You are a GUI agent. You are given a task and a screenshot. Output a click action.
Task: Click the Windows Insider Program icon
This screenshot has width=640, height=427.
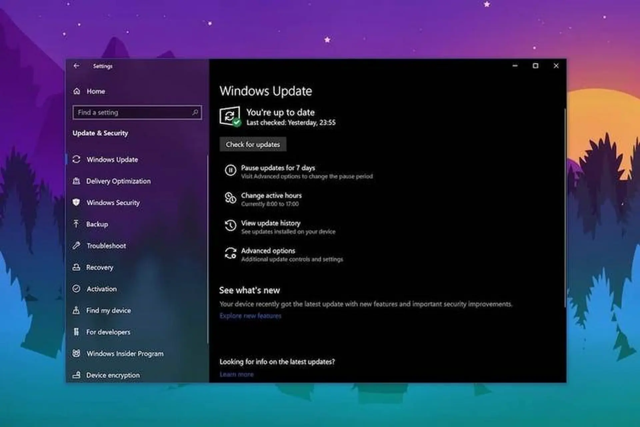pos(76,353)
